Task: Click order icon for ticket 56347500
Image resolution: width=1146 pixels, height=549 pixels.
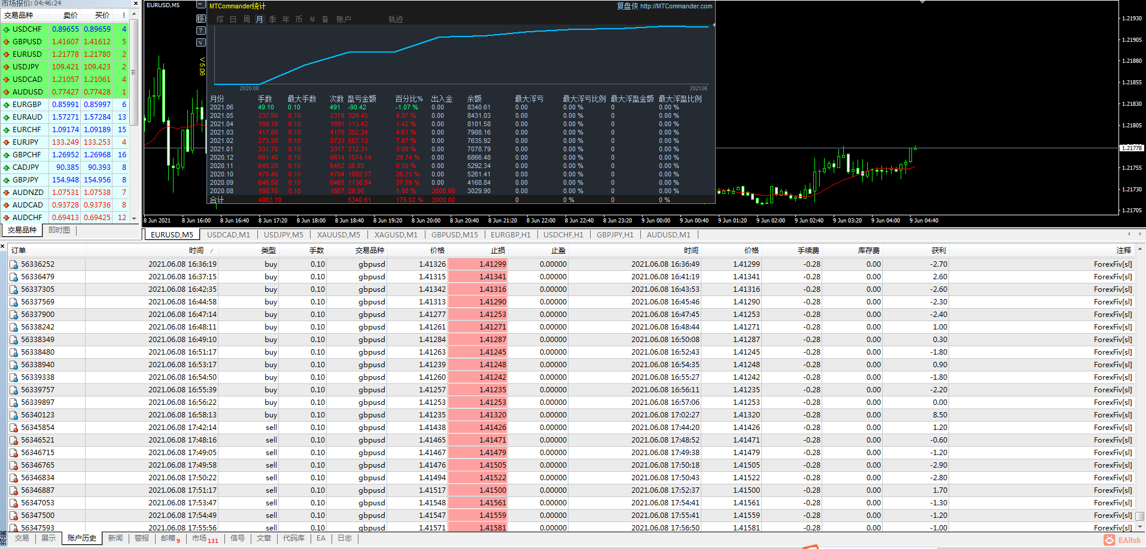Action: click(x=14, y=516)
